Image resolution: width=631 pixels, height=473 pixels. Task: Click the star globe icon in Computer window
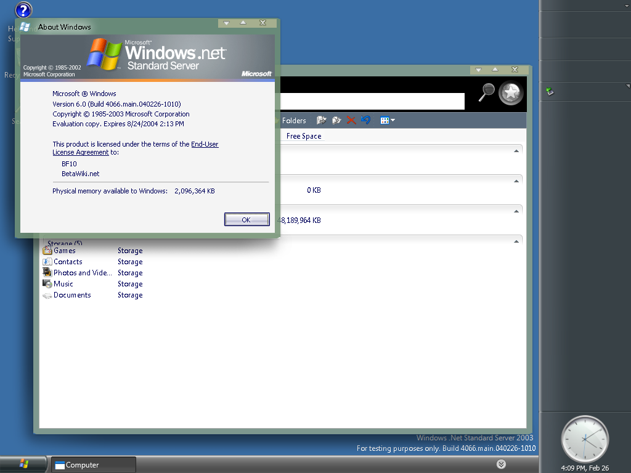click(511, 93)
